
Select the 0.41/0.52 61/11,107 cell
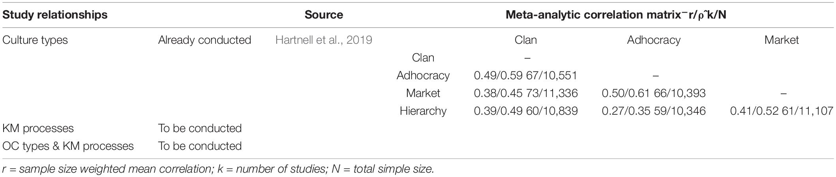pyautogui.click(x=782, y=111)
